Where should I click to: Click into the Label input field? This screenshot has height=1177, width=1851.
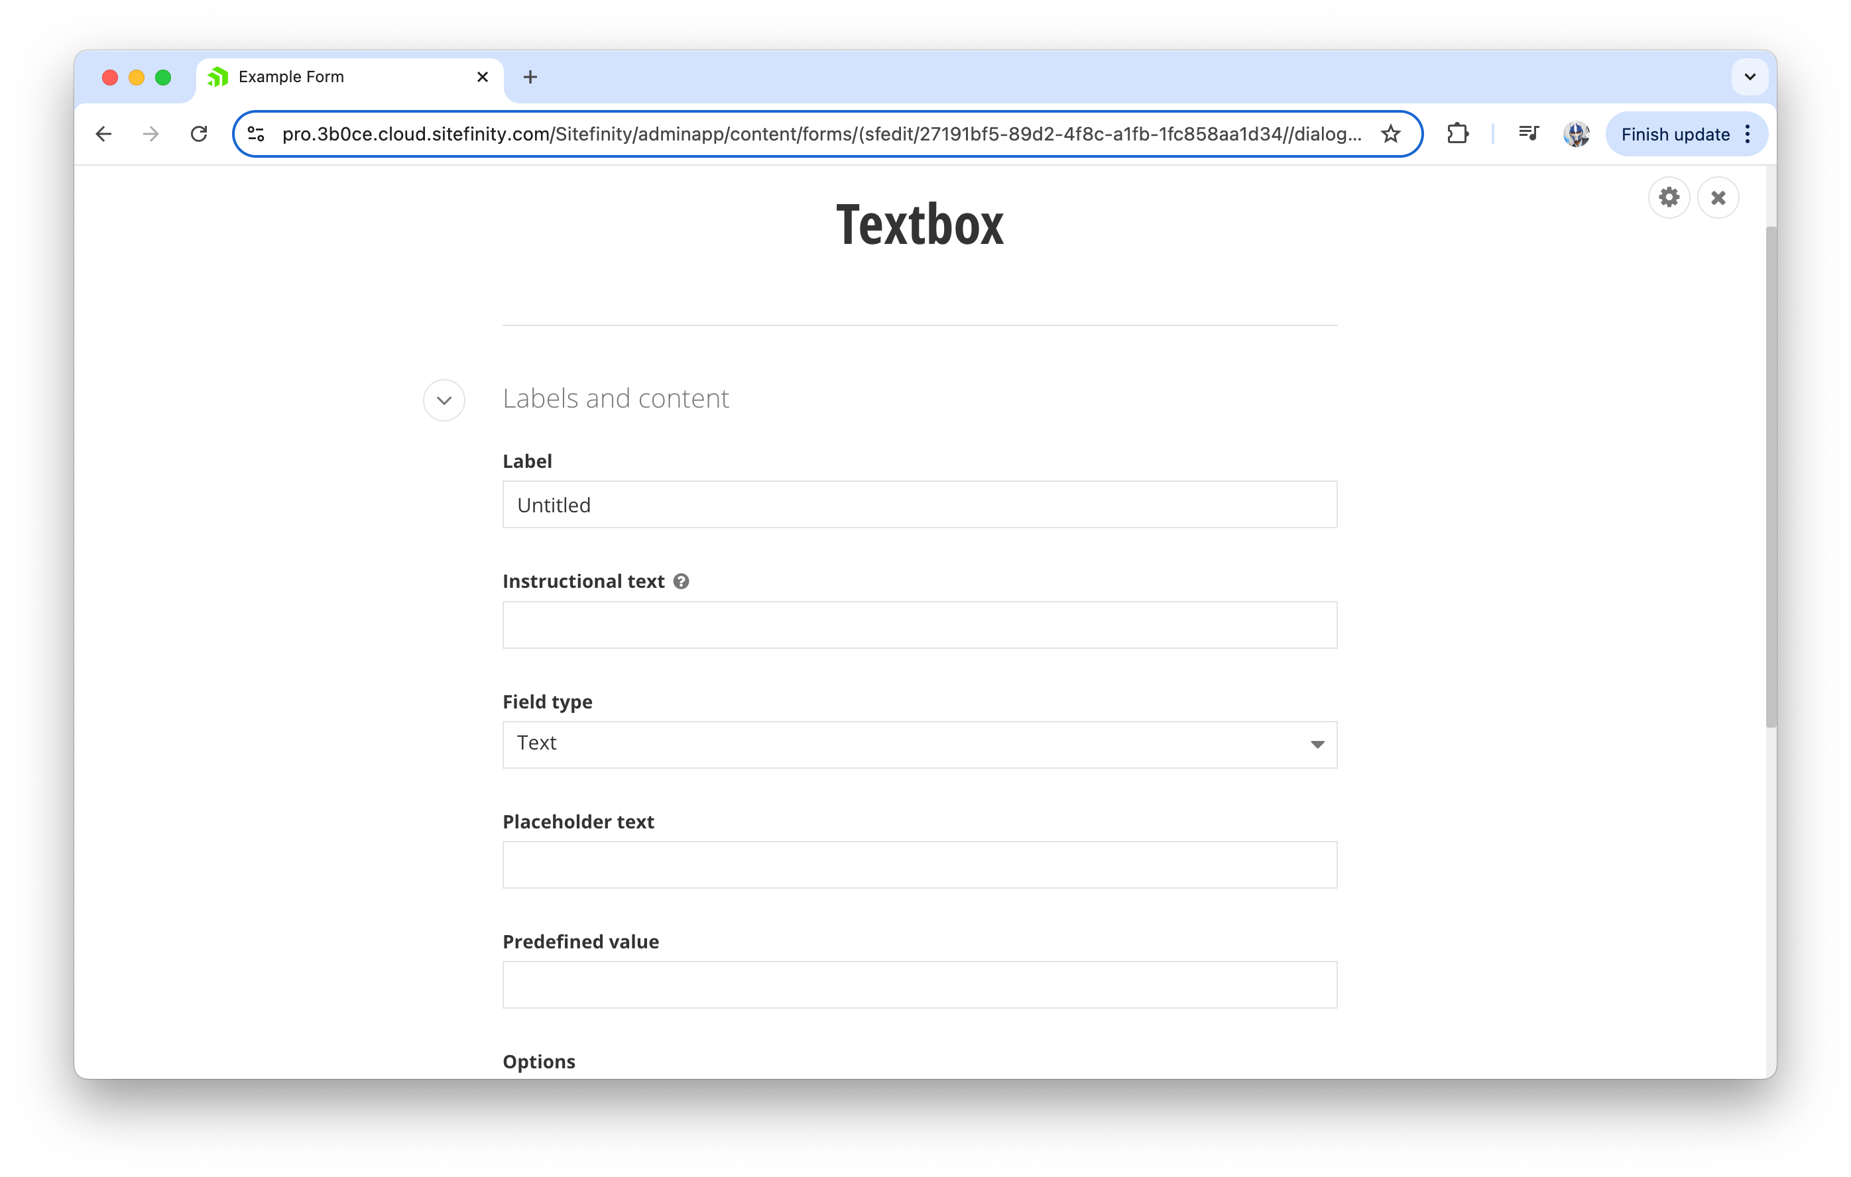click(920, 505)
